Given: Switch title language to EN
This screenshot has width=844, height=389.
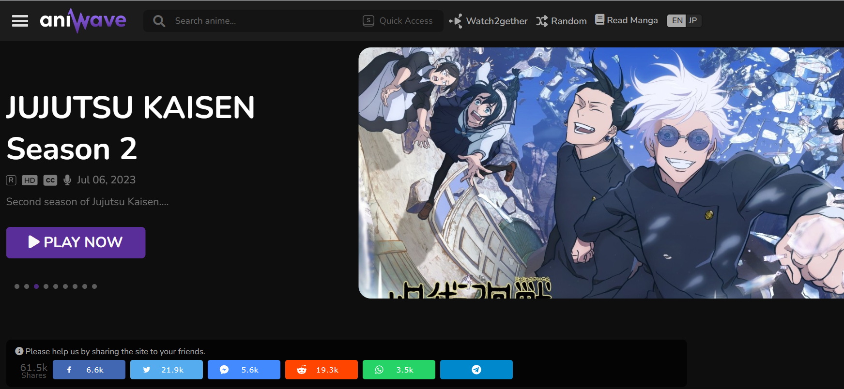Looking at the screenshot, I should click(677, 20).
